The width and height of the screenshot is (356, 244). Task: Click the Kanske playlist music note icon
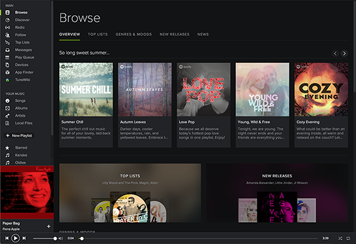coord(8,155)
